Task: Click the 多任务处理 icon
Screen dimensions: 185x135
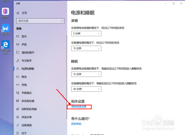Action: pos(18,101)
